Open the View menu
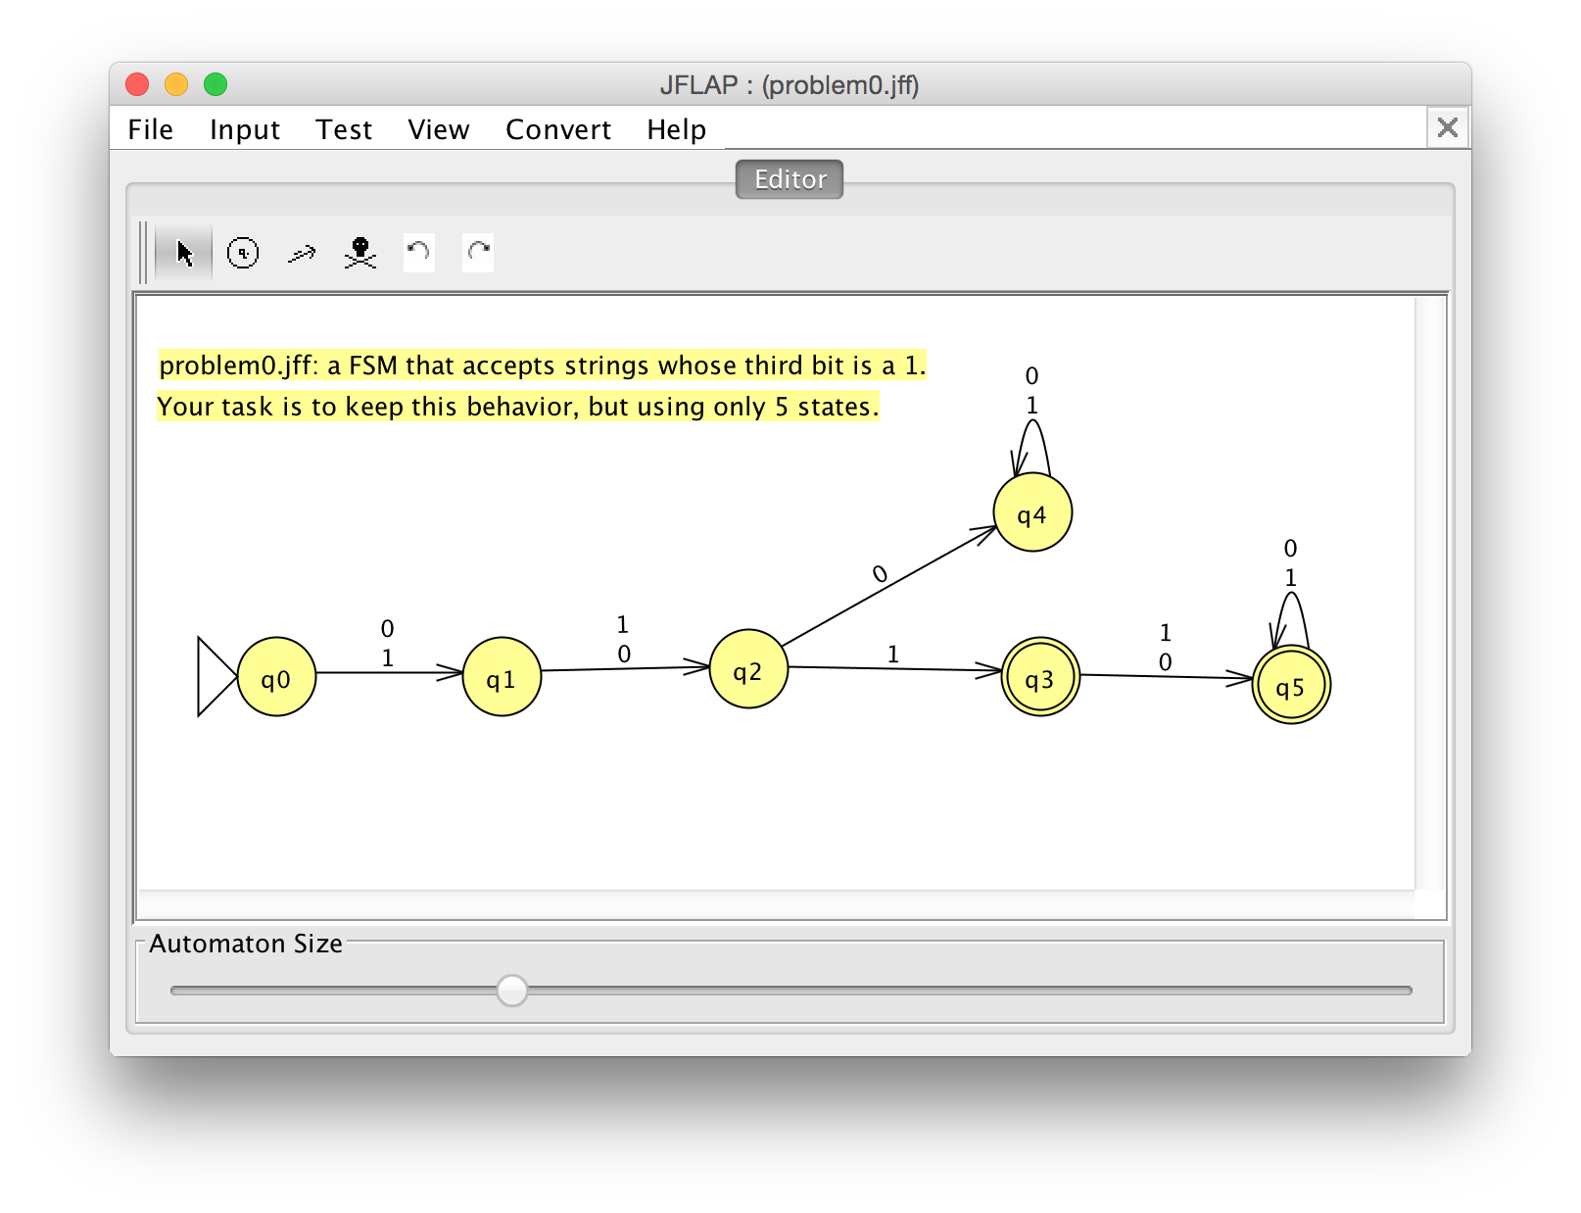The image size is (1581, 1213). point(438,128)
